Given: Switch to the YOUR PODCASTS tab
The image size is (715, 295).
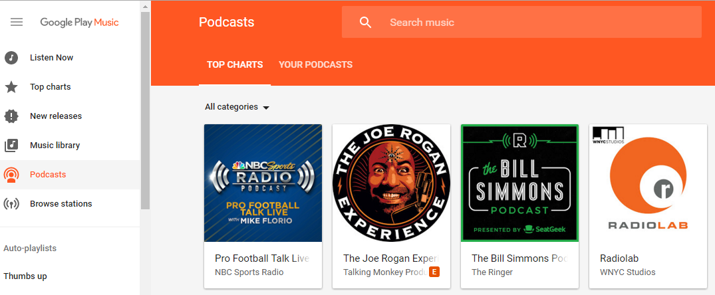Looking at the screenshot, I should click(x=315, y=64).
